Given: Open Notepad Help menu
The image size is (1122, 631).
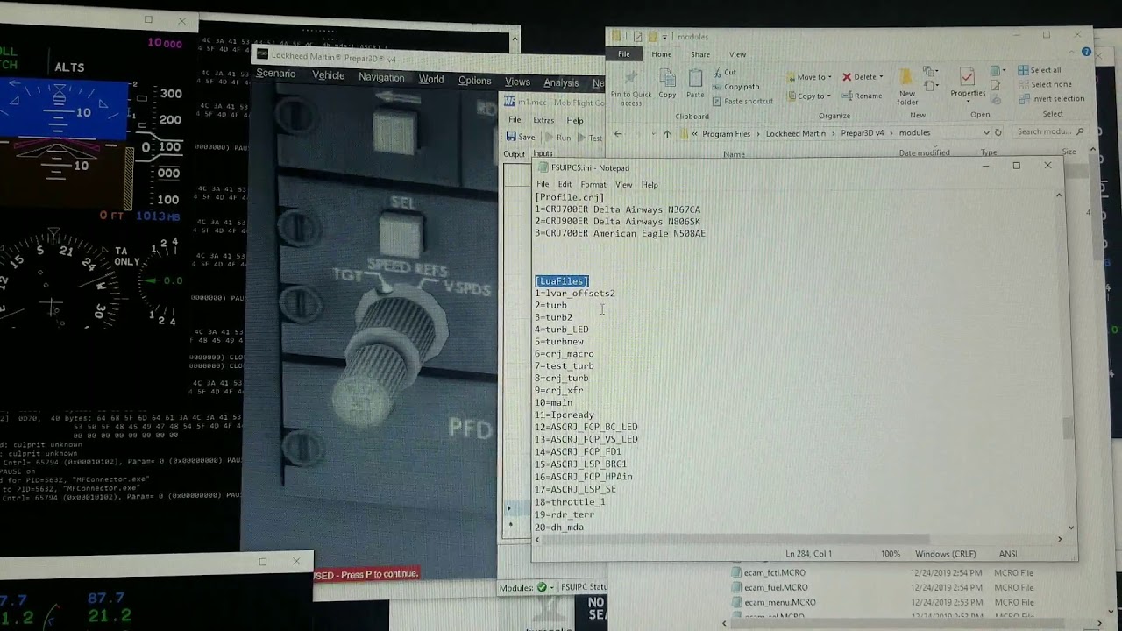Looking at the screenshot, I should (x=650, y=185).
